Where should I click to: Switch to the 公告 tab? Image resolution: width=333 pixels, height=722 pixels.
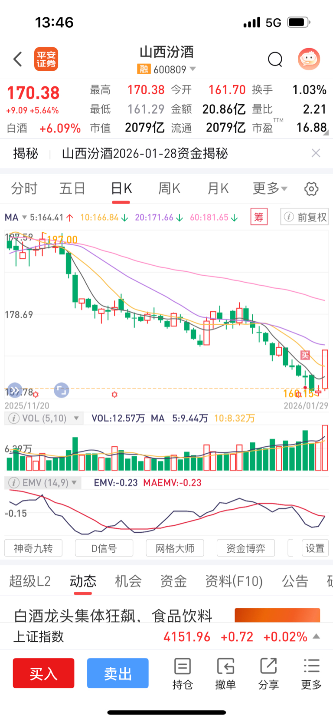point(295,581)
